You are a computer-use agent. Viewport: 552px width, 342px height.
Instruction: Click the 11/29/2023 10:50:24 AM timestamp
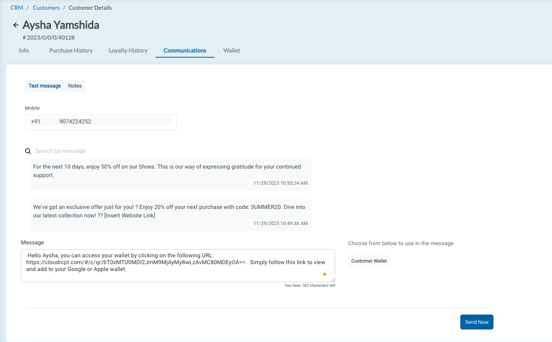(x=281, y=183)
